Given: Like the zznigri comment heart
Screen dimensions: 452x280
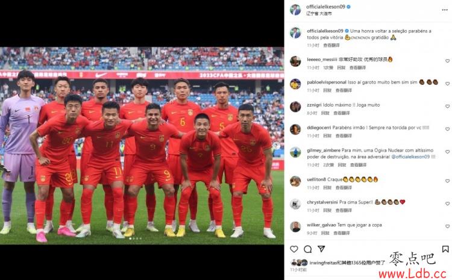Looking at the screenshot, I should point(447,107).
